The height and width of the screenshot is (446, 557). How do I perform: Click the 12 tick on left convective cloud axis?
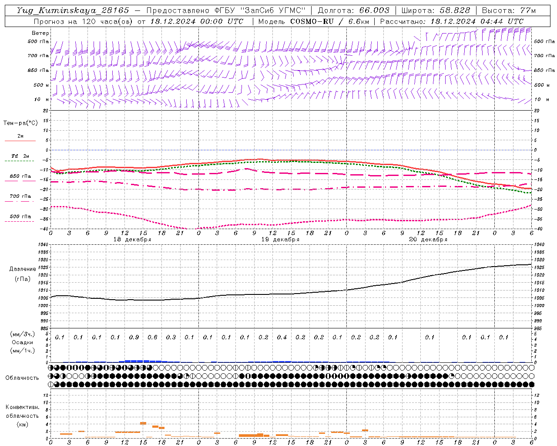[x=45, y=395]
